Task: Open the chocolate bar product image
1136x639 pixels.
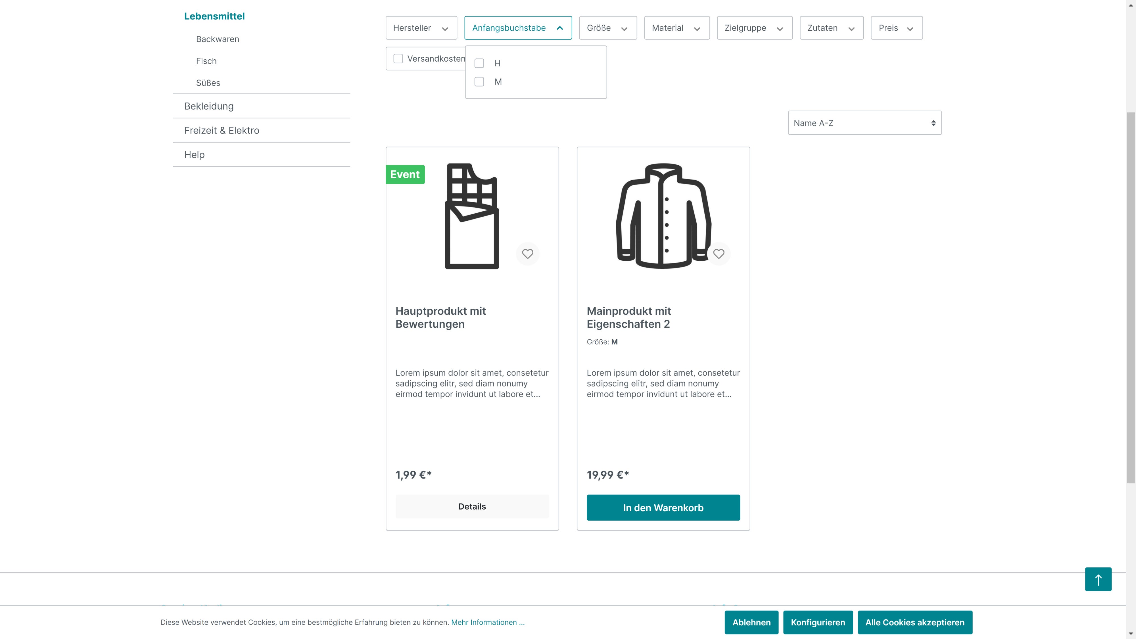Action: [472, 216]
